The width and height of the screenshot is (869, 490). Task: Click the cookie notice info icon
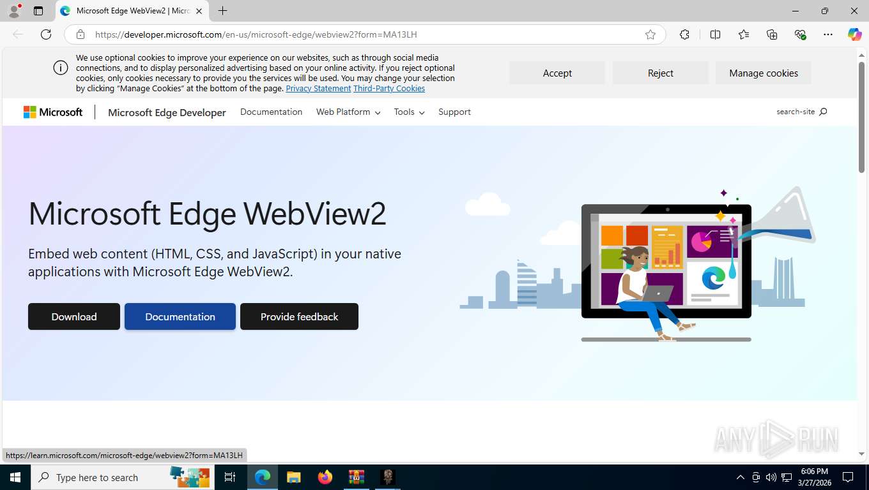(x=61, y=68)
